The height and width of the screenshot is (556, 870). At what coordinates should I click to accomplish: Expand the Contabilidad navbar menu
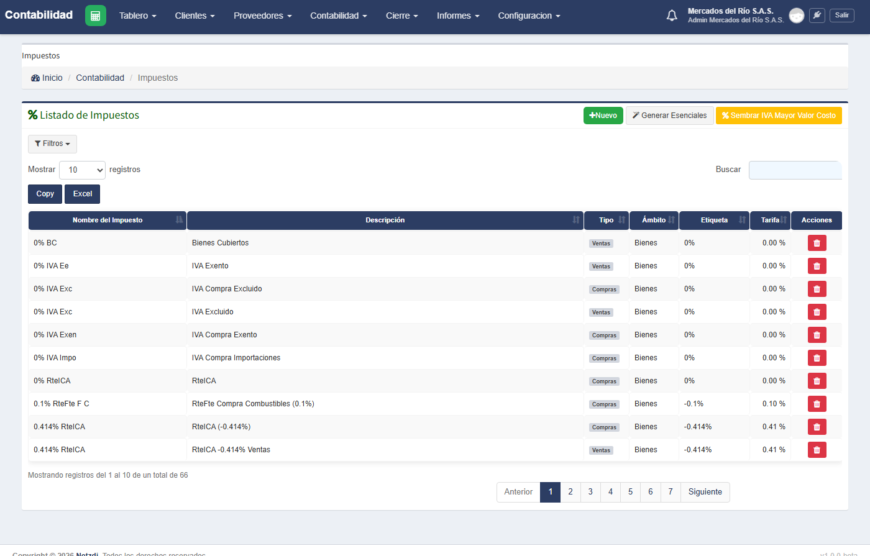point(339,16)
